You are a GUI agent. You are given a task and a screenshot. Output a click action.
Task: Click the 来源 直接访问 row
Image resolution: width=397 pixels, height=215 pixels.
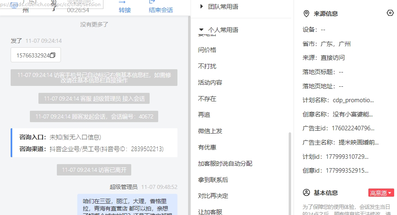(323, 58)
